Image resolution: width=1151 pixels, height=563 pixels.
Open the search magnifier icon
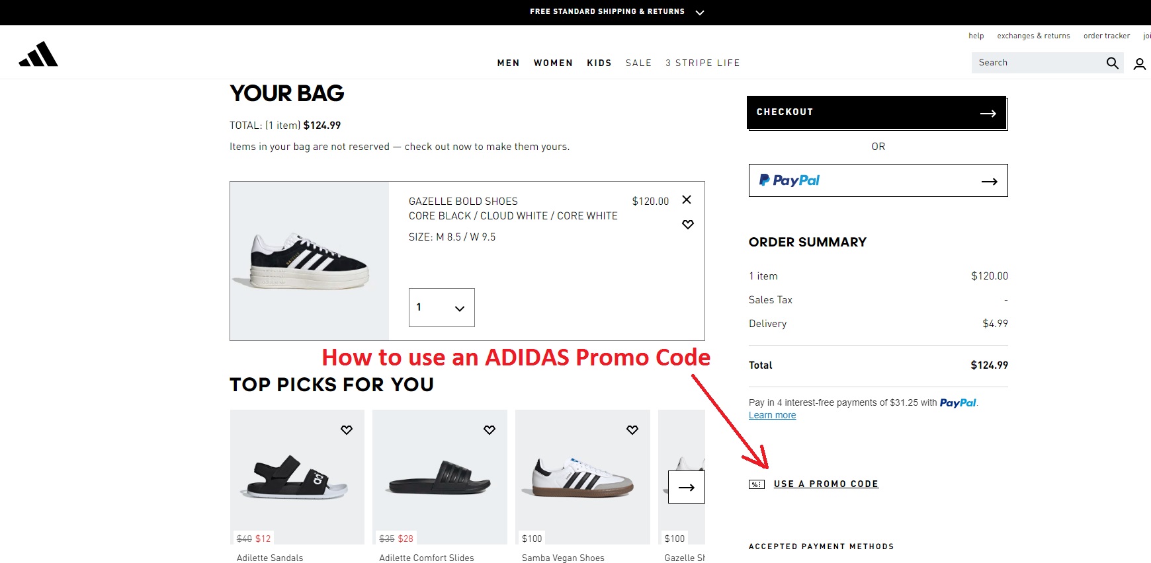coord(1112,63)
